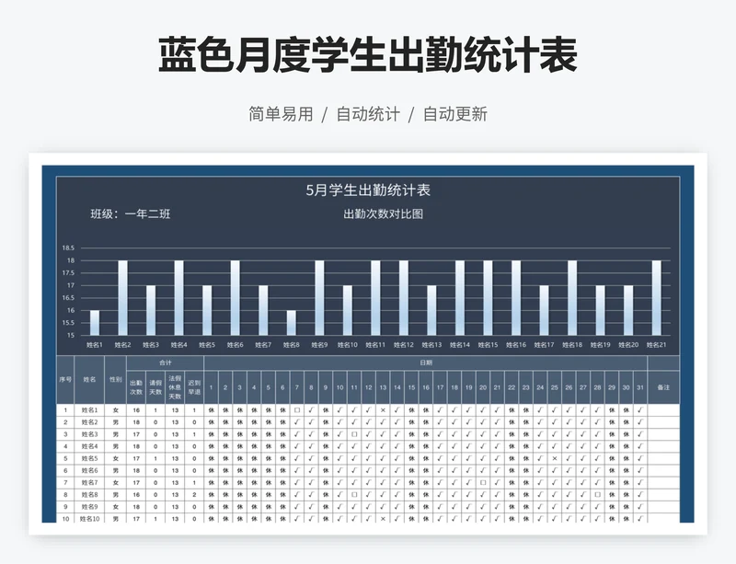Click the empty 备注 cell for 姓名1
Viewport: 736px width, 564px height.
(663, 410)
